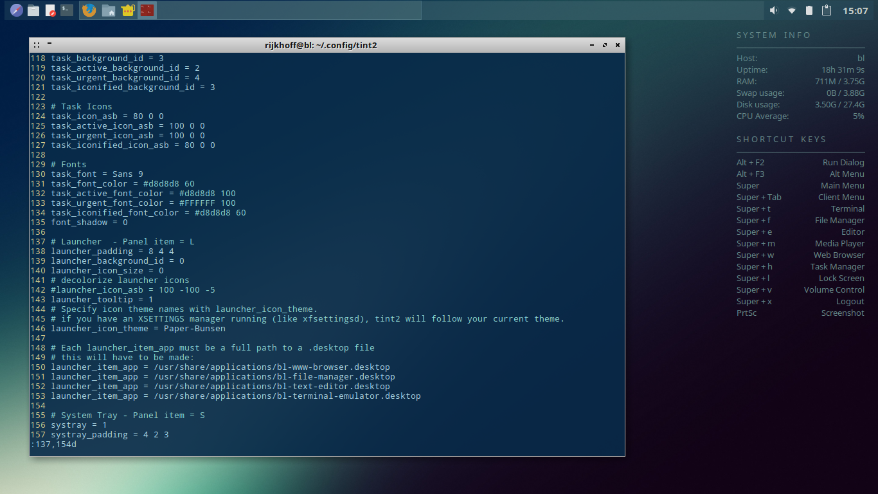Open the volume control tray icon
Screen dimensions: 878x494
774,10
